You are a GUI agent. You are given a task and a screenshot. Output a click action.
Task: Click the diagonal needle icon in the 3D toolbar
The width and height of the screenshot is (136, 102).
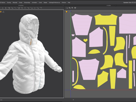pos(38,8)
